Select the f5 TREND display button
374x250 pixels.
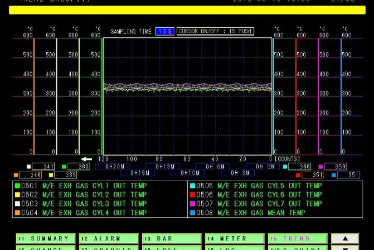pos(298,238)
